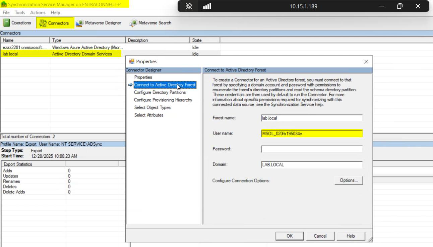This screenshot has width=433, height=247.
Task: Click the Domain field
Action: tap(312, 165)
